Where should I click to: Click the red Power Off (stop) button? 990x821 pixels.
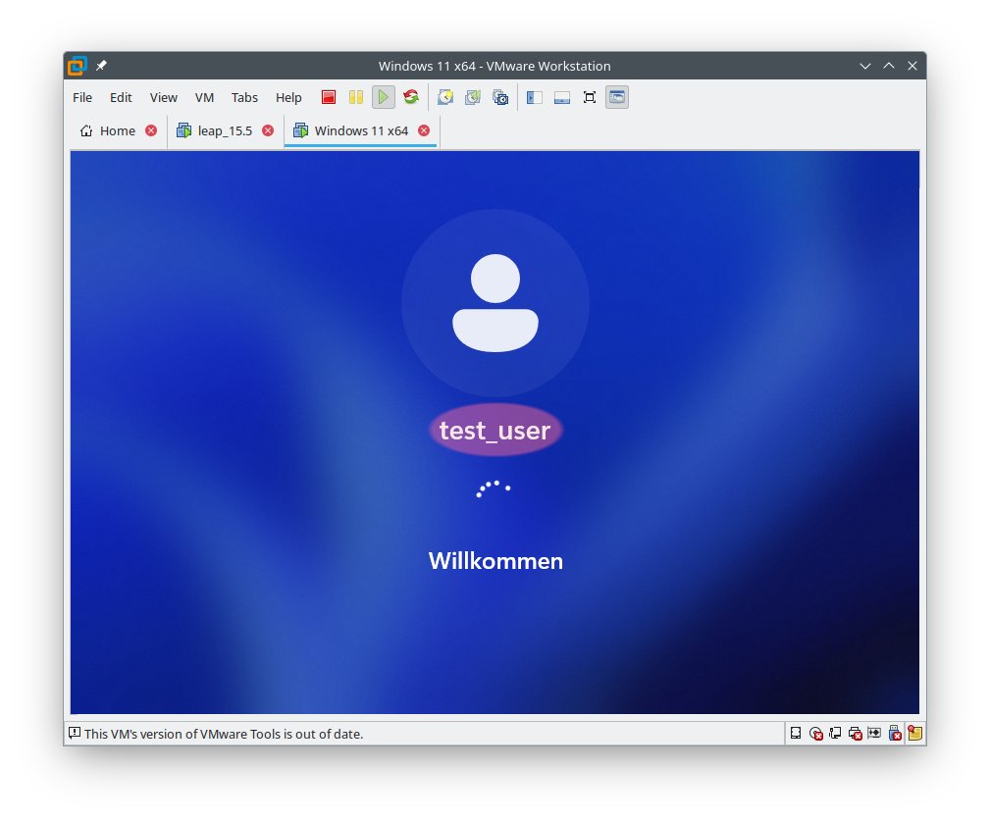tap(329, 97)
